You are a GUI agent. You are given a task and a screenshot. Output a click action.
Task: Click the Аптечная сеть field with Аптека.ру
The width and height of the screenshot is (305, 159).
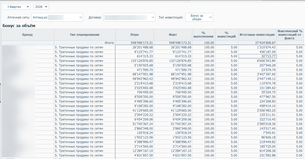click(x=57, y=17)
